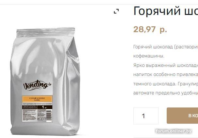Click the word 'кофемашины.' in the description
The height and width of the screenshot is (138, 198).
(x=149, y=56)
